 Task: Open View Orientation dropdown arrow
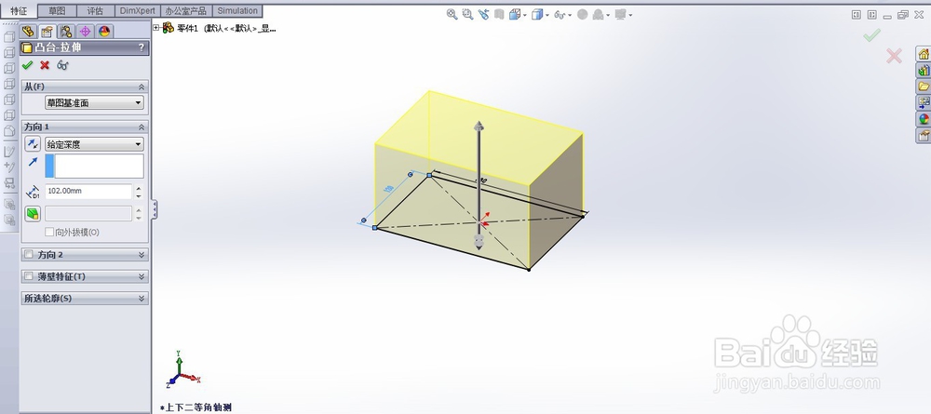pos(524,15)
